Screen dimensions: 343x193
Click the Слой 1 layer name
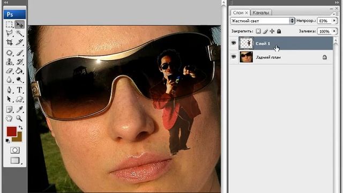point(263,43)
